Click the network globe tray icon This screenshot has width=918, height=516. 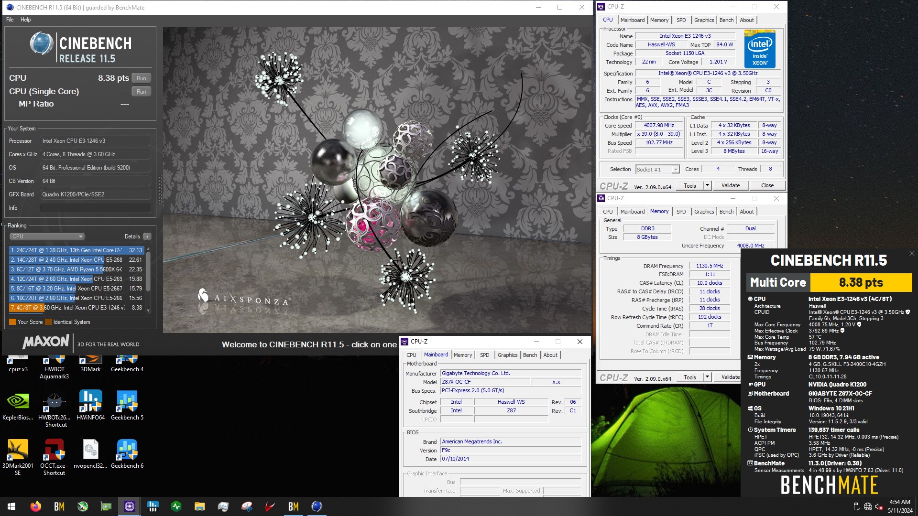[868, 506]
